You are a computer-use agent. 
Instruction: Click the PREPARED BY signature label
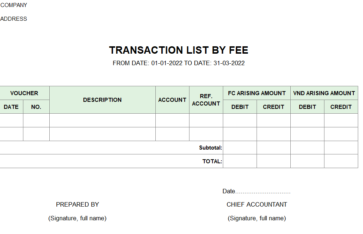click(77, 205)
